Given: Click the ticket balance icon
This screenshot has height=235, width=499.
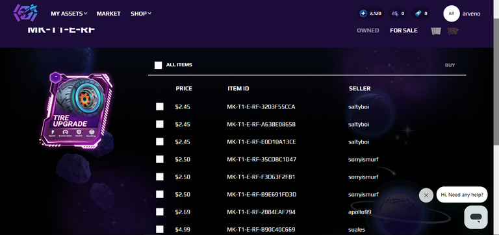Looking at the screenshot, I should point(418,14).
